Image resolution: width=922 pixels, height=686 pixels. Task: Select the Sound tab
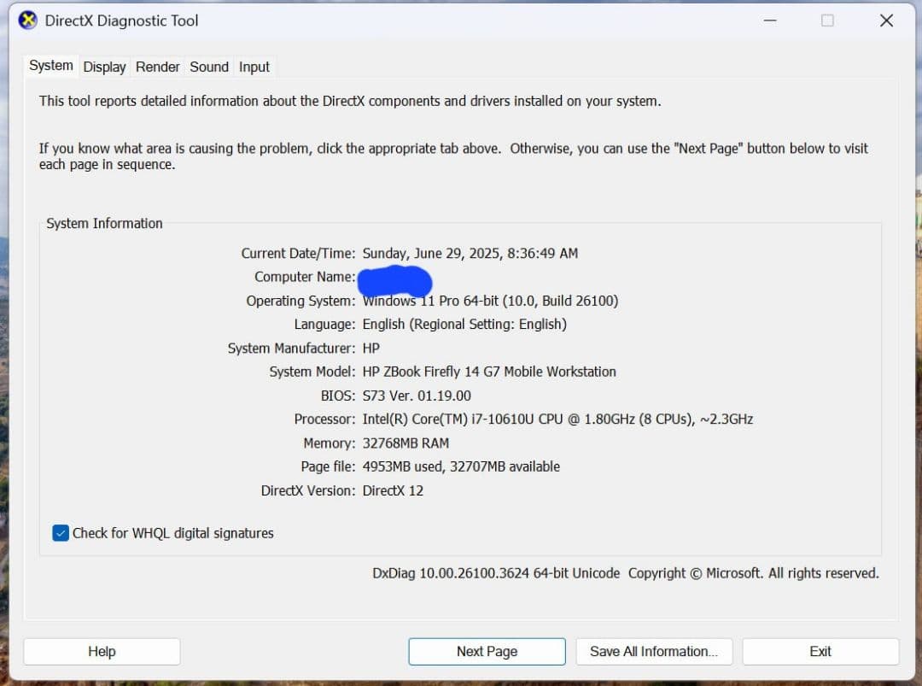point(208,66)
